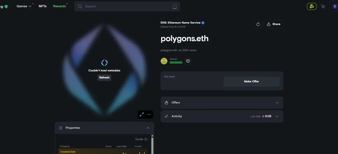This screenshot has width=338, height=154.
Task: Click the Count column header
Action: click(x=138, y=146)
